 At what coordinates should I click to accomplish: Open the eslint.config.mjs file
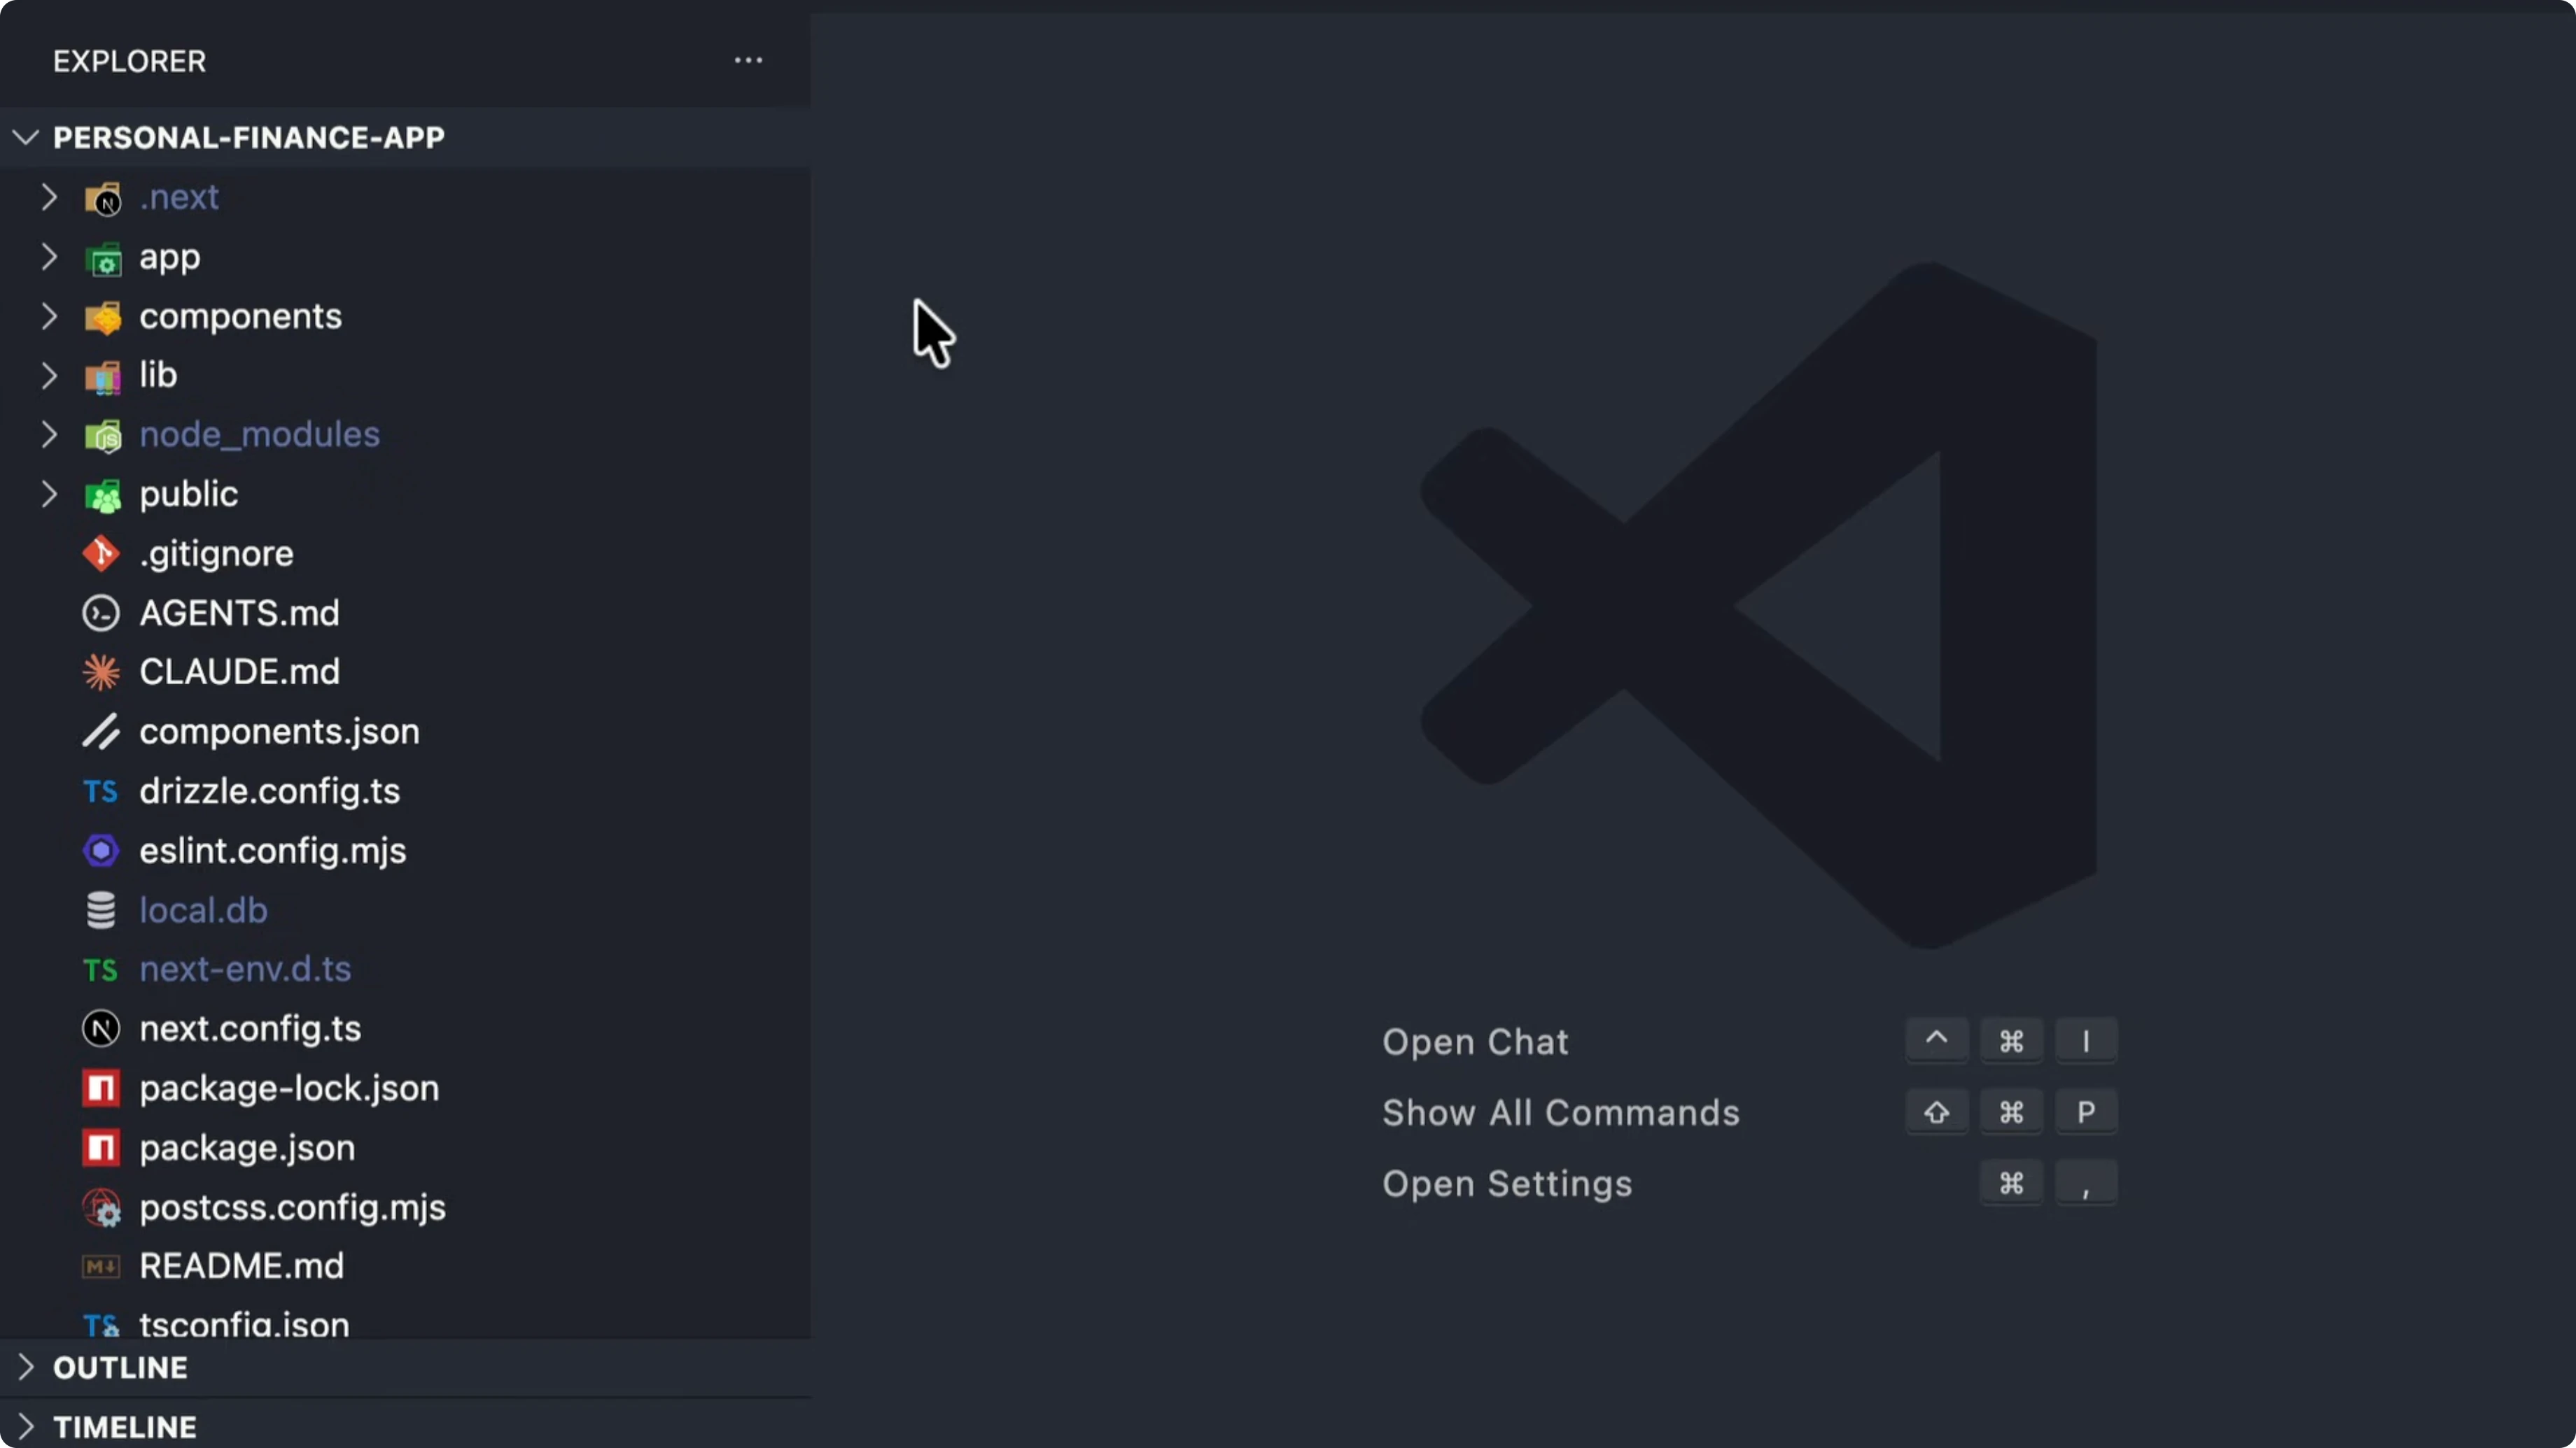273,851
